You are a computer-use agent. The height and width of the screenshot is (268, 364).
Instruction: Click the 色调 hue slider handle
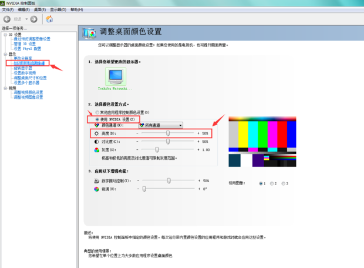tap(144, 189)
